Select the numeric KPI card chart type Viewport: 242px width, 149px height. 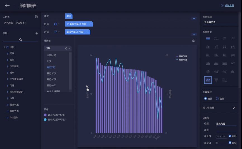pos(216,39)
